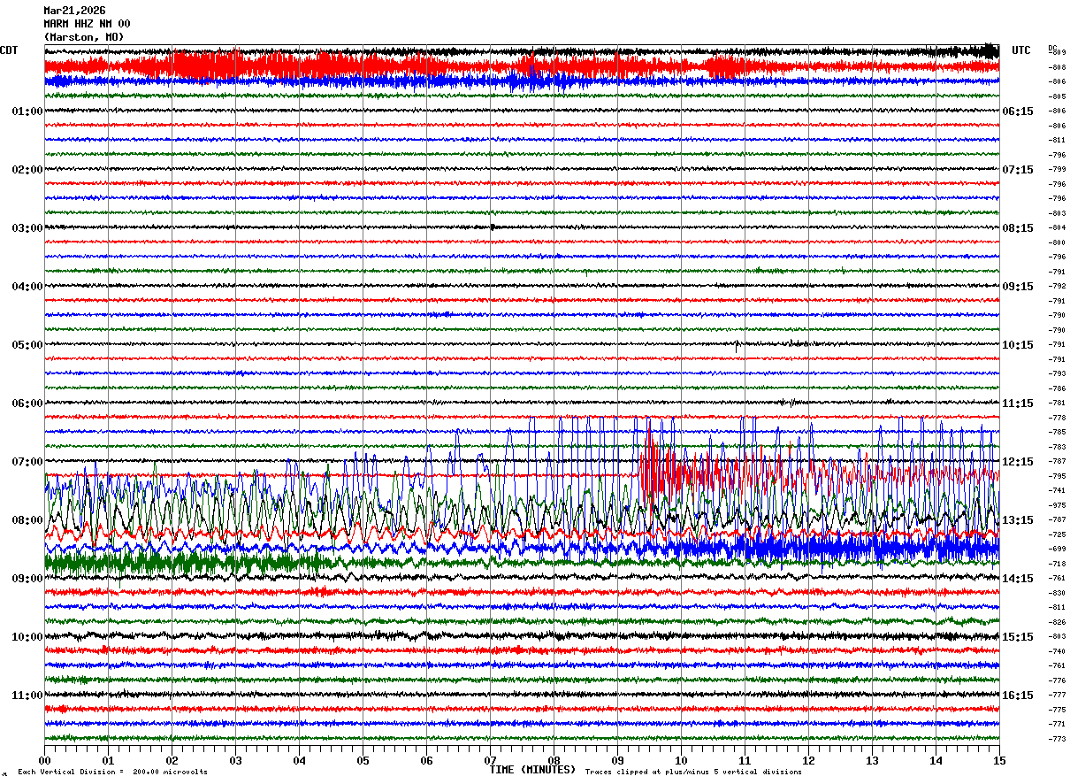Click the UTC timezone label
The width and height of the screenshot is (1070, 784).
(1021, 50)
